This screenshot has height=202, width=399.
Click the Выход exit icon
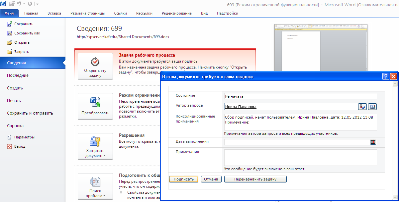tap(9, 146)
